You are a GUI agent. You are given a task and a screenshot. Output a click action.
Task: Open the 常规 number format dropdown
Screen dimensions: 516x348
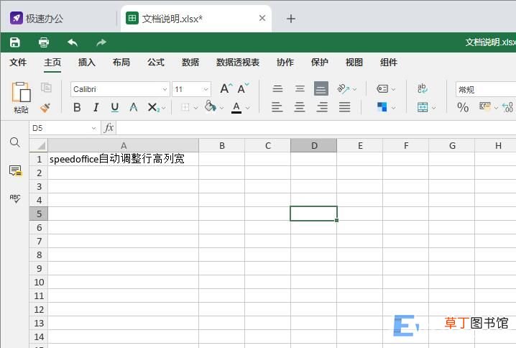click(486, 90)
